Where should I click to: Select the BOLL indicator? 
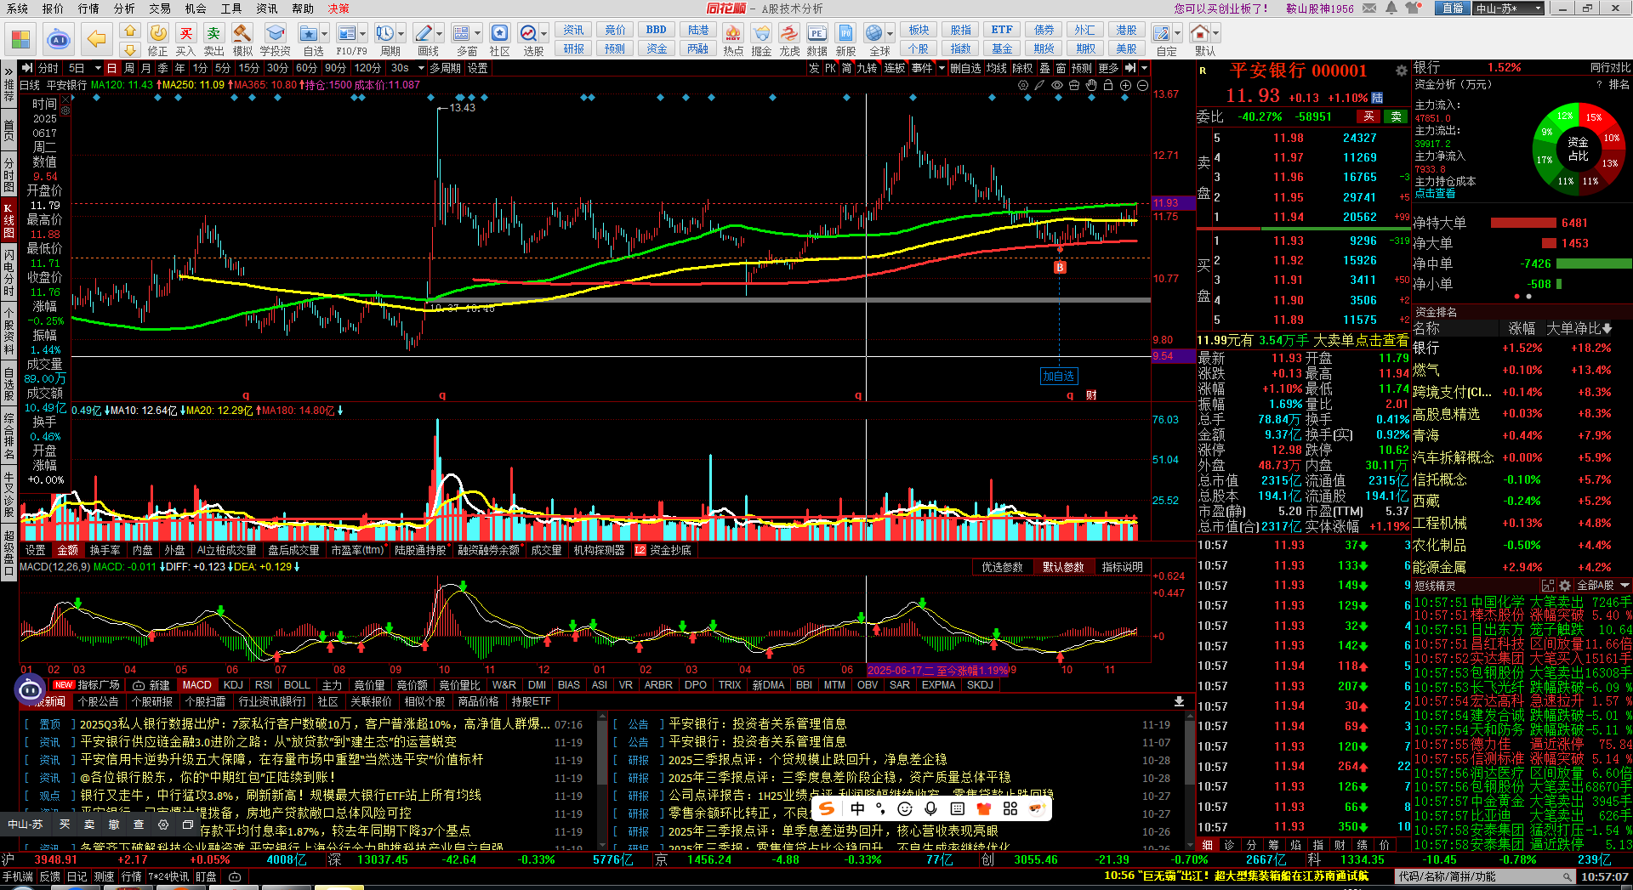297,685
